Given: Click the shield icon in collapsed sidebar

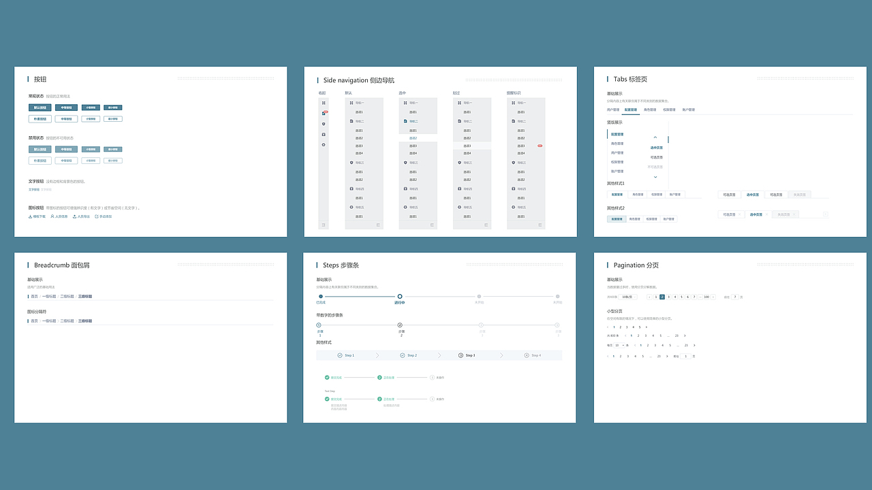Looking at the screenshot, I should (324, 124).
